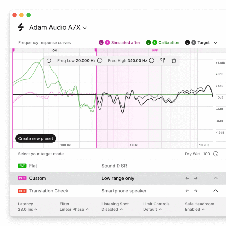This screenshot has width=226, height=226.
Task: Click the SoundID SR preset text
Action: pos(114,166)
